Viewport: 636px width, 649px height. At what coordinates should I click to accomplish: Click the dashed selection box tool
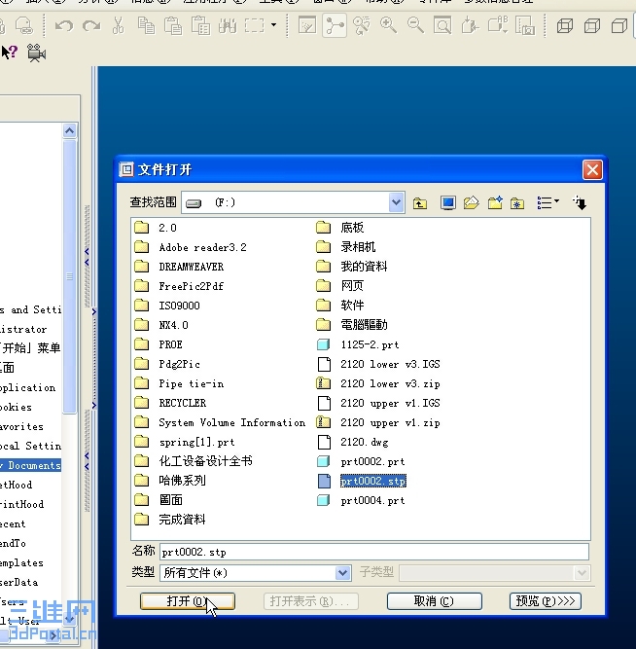(x=255, y=25)
